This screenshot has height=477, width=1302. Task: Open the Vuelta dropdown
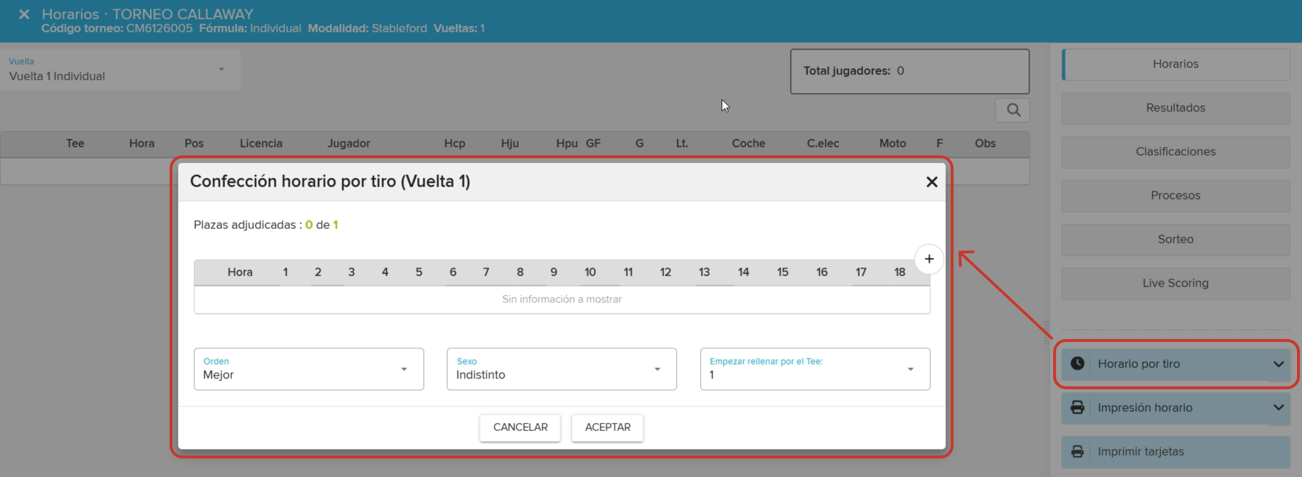pos(120,70)
